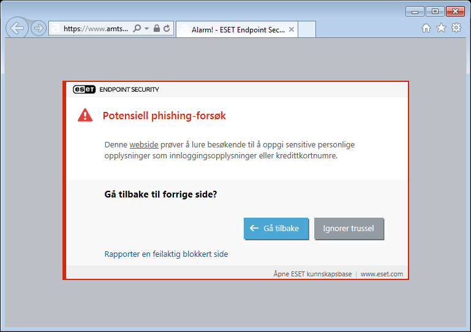
Task: Click the 'Ignorer trussel' button
Action: [349, 229]
